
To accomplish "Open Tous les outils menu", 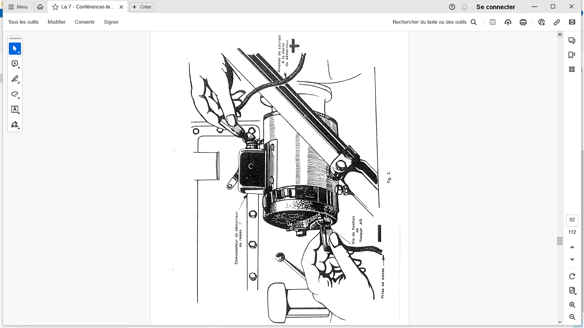I will 23,22.
